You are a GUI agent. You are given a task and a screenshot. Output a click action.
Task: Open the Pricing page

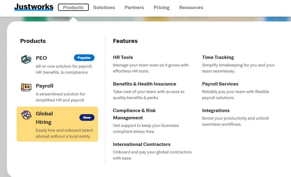(162, 7)
